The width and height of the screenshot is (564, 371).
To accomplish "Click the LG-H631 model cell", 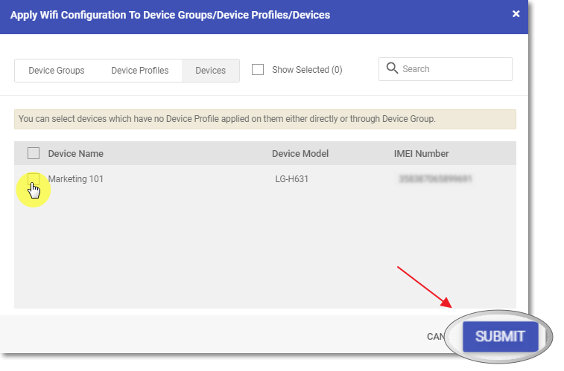I will 292,179.
